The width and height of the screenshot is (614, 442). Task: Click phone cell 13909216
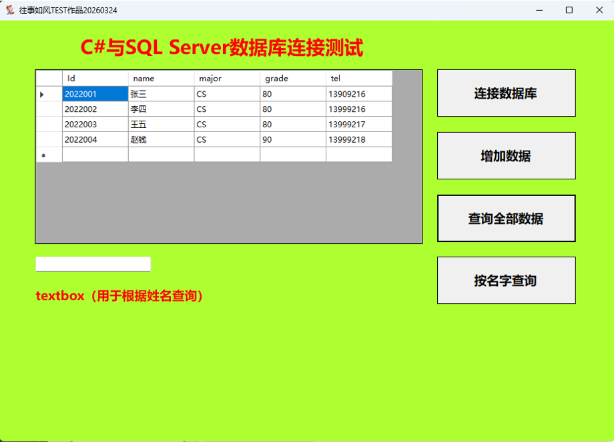pyautogui.click(x=358, y=94)
